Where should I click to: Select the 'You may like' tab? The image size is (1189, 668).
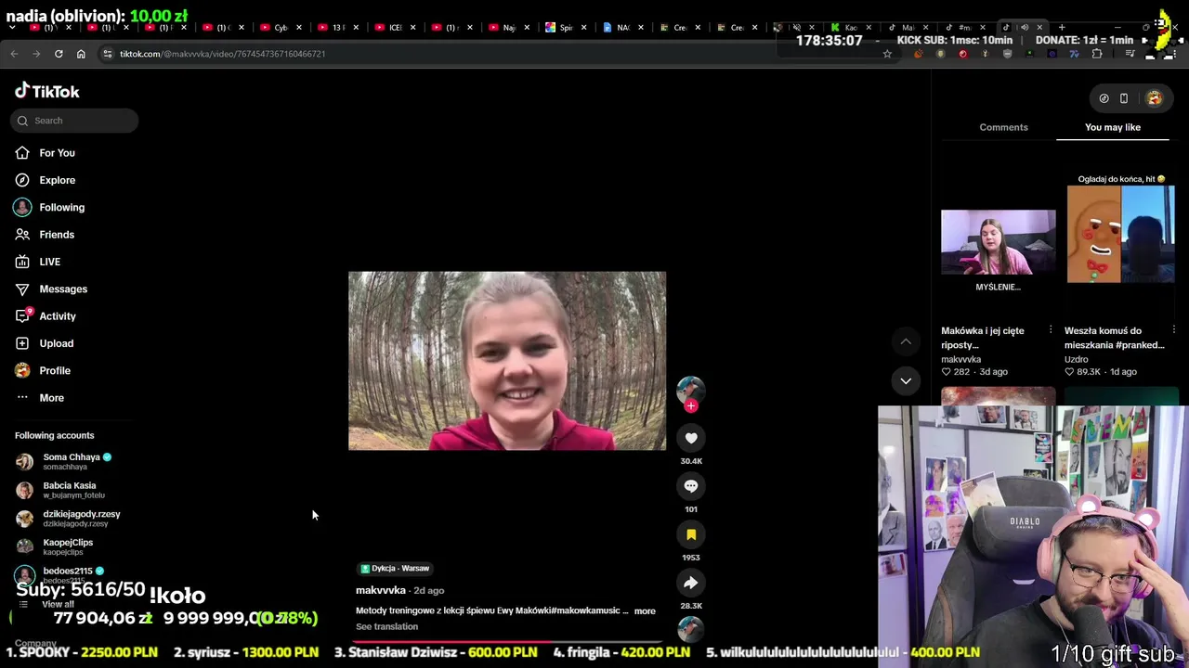[x=1113, y=127]
